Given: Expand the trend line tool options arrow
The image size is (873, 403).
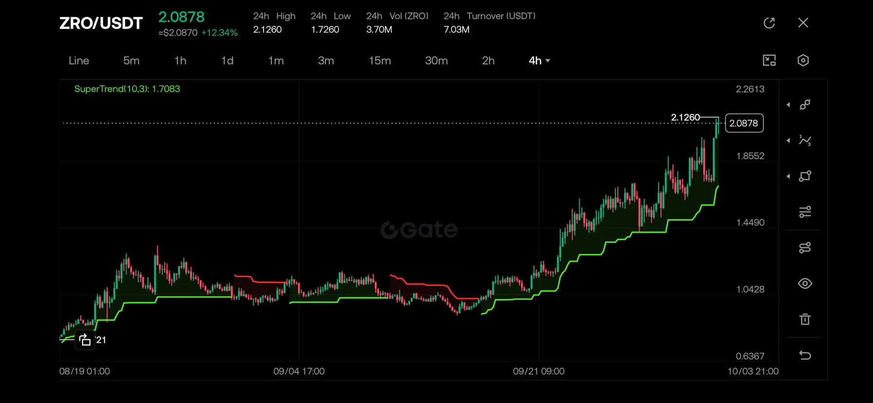Looking at the screenshot, I should click(x=788, y=105).
